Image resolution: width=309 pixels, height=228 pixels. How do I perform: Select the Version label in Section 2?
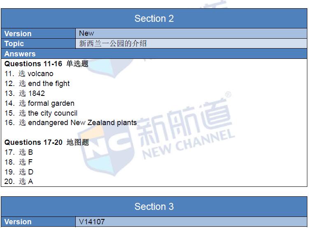(38, 33)
